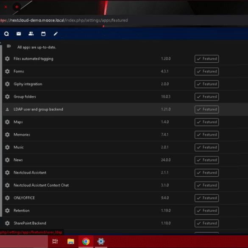Click the gear icon beside SharePoint Backend
This screenshot has height=248, width=248.
pos(7,223)
